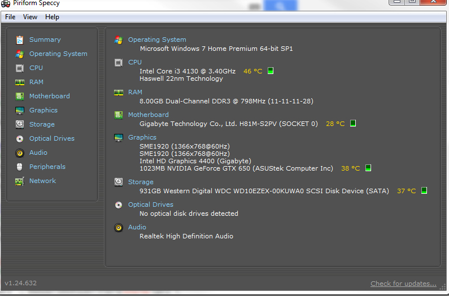The height and width of the screenshot is (296, 449).
Task: Click the Storage hard drive icon in sidebar
Action: (x=19, y=124)
